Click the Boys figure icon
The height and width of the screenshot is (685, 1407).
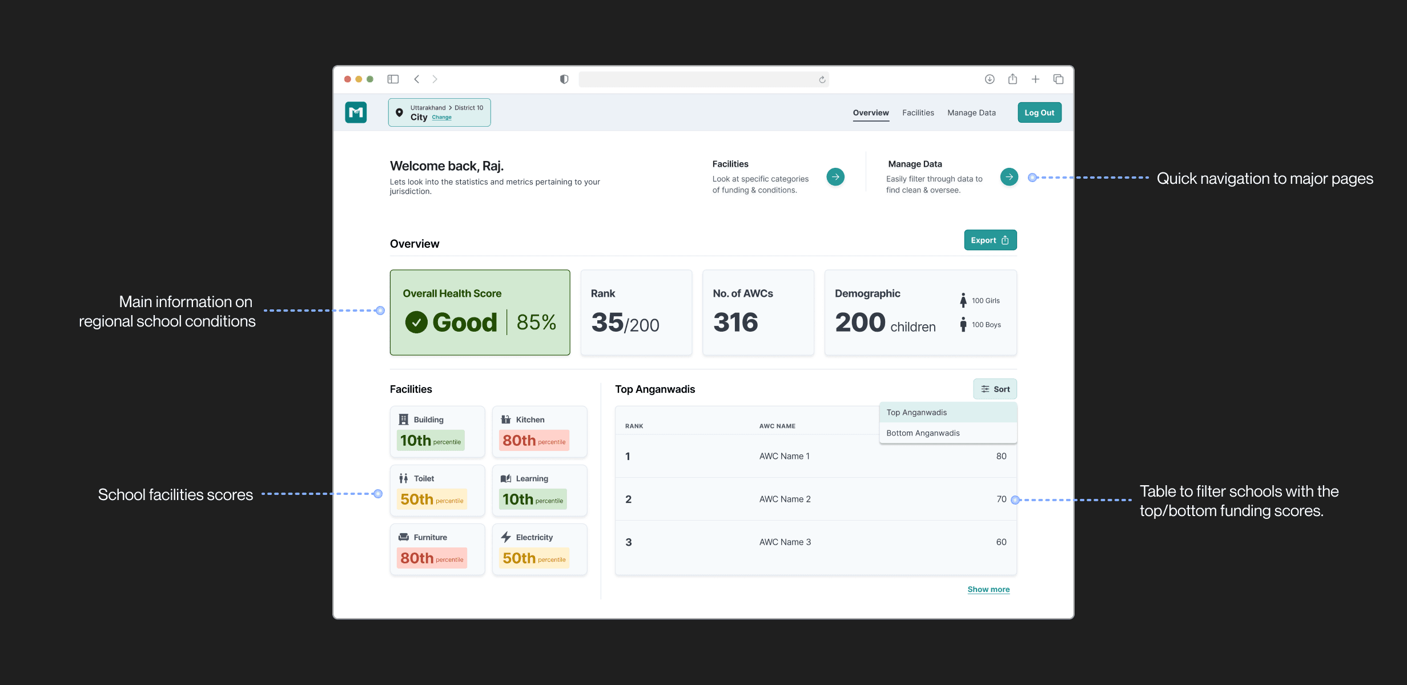click(963, 324)
